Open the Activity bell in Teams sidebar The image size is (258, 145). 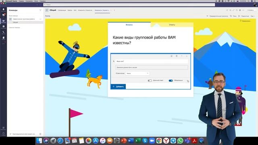4,10
